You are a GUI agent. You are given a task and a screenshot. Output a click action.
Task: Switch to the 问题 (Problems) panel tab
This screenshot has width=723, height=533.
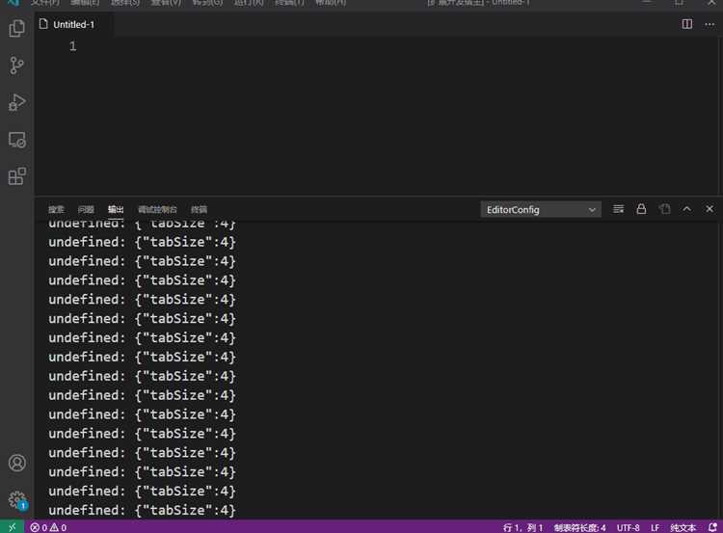coord(86,209)
